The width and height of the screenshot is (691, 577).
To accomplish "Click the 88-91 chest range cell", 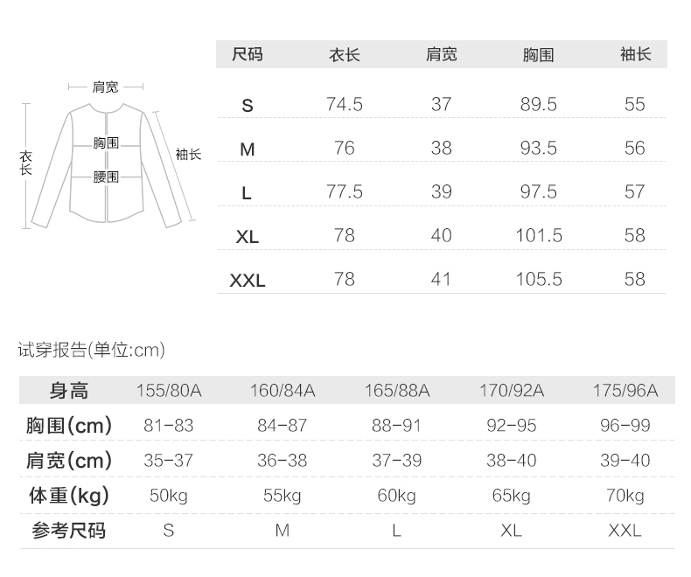I will [x=396, y=426].
